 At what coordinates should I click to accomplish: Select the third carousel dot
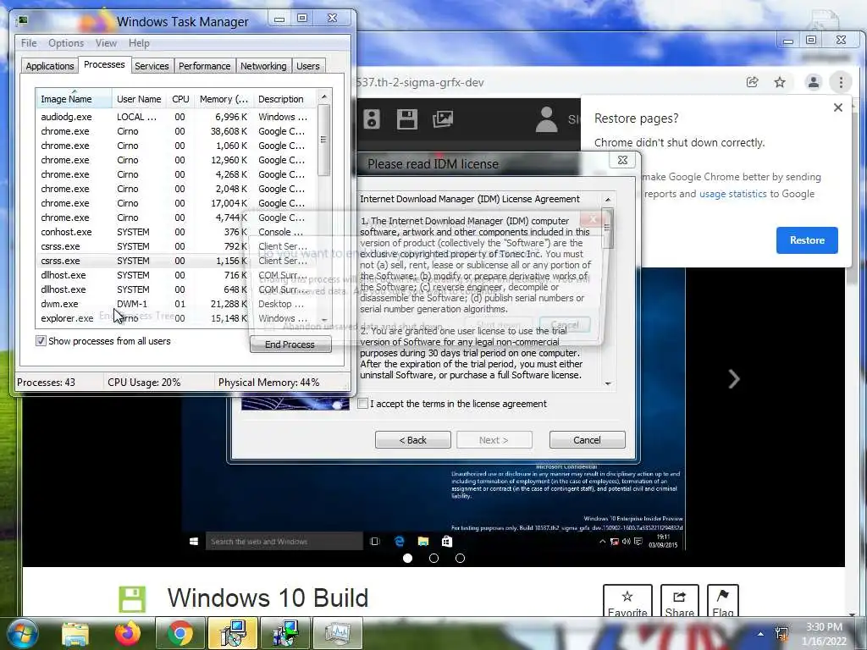(x=460, y=559)
